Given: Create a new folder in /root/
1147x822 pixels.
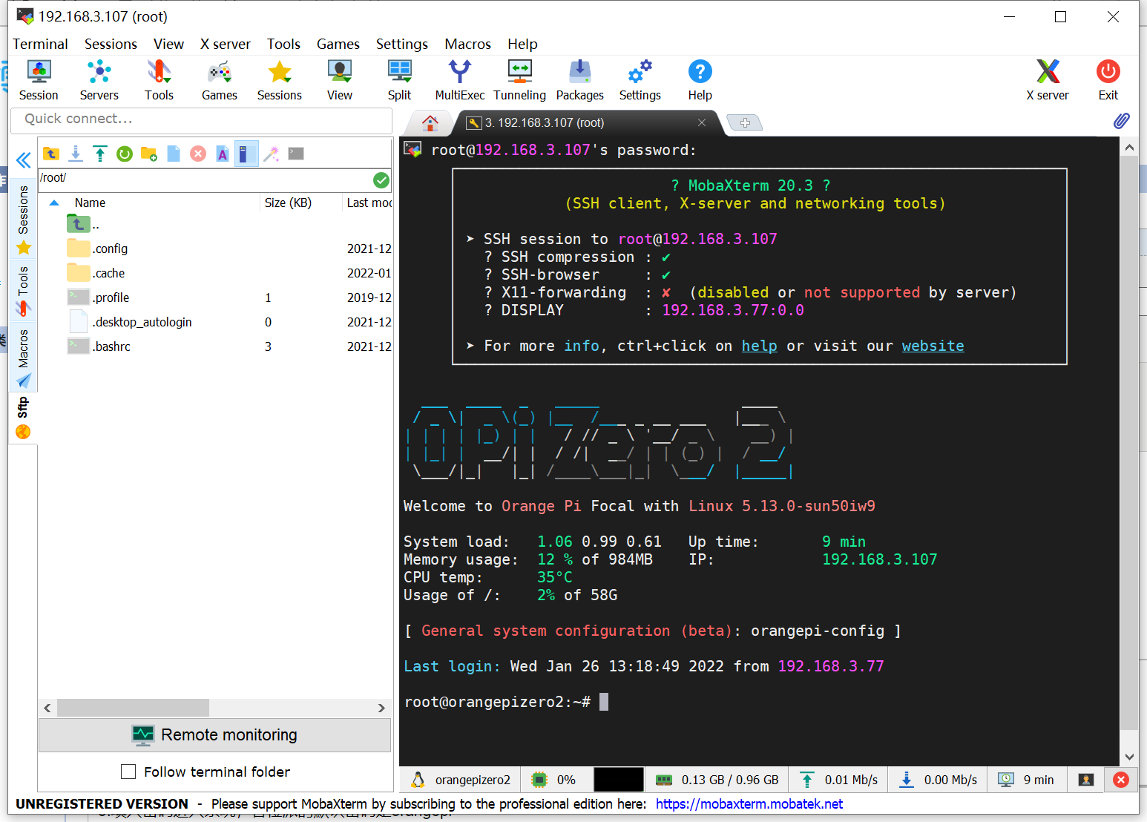Looking at the screenshot, I should click(x=148, y=154).
